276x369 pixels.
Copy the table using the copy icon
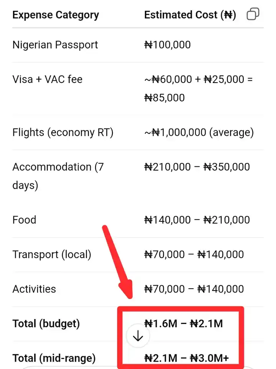tap(253, 15)
